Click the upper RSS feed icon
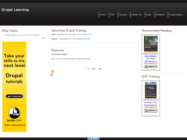The height and width of the screenshot is (140, 187). tap(52, 71)
